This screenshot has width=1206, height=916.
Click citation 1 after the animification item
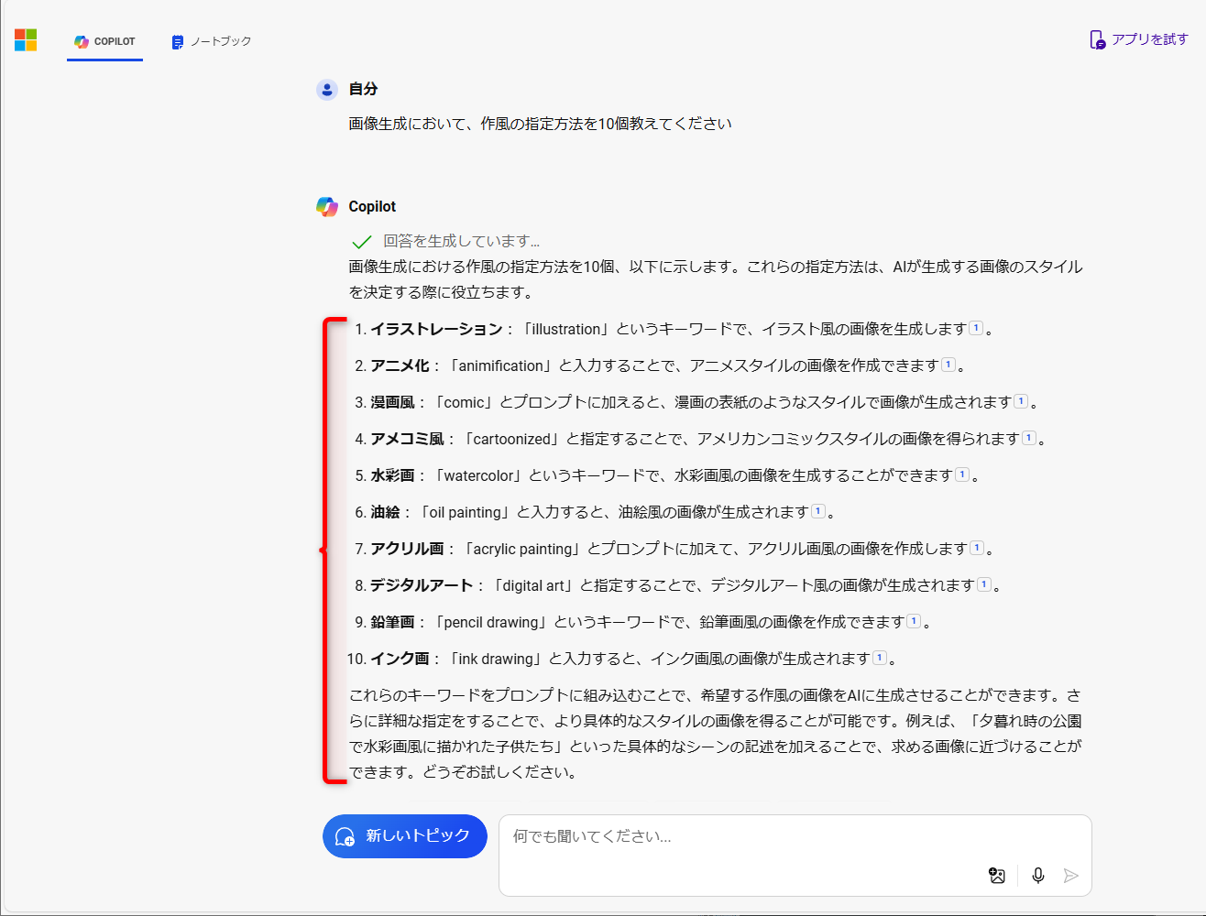click(x=948, y=363)
